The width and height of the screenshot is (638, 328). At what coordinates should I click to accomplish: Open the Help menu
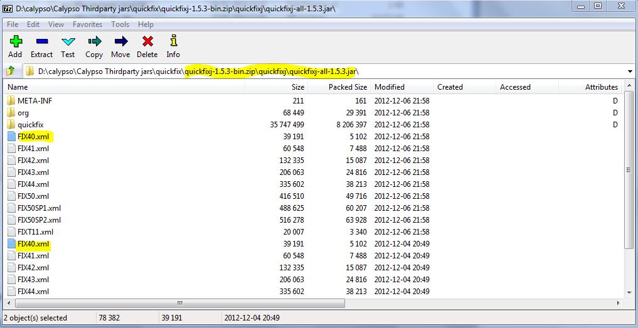click(146, 24)
